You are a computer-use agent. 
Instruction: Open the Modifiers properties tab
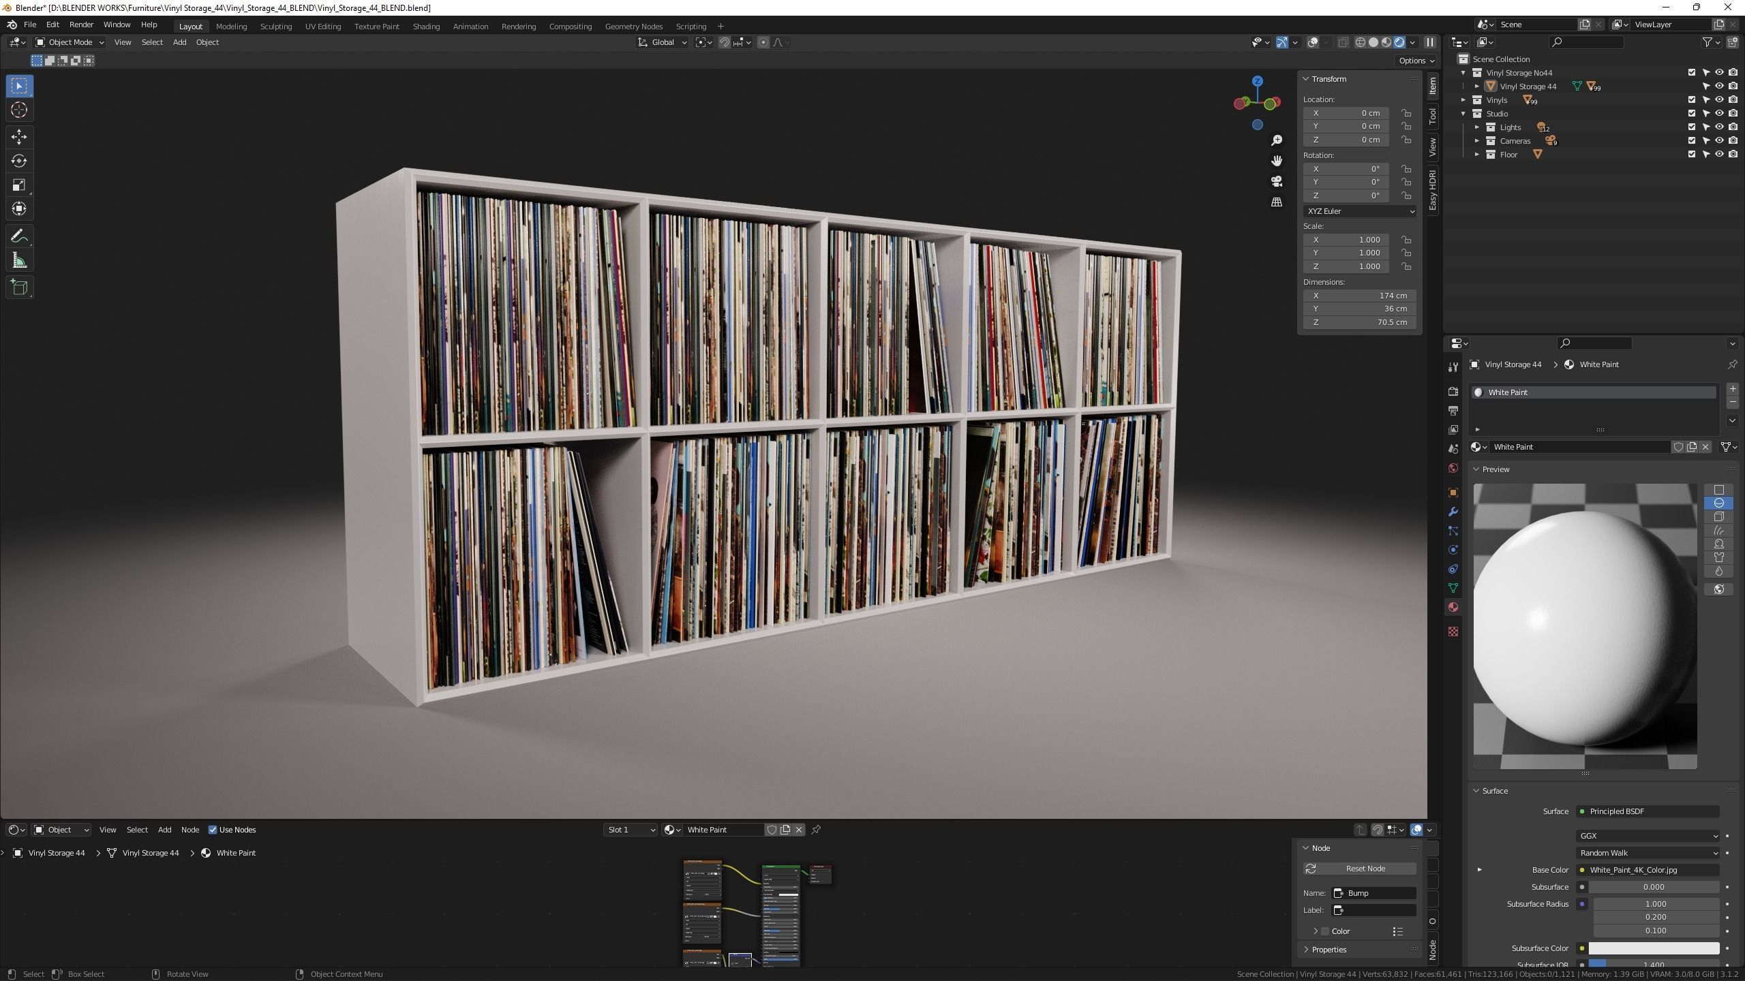(x=1453, y=512)
